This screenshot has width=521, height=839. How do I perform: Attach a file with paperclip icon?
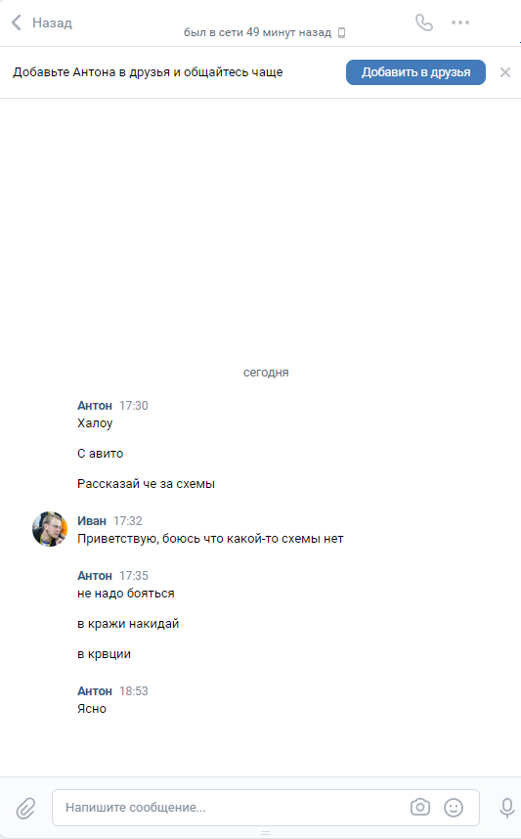tap(25, 808)
